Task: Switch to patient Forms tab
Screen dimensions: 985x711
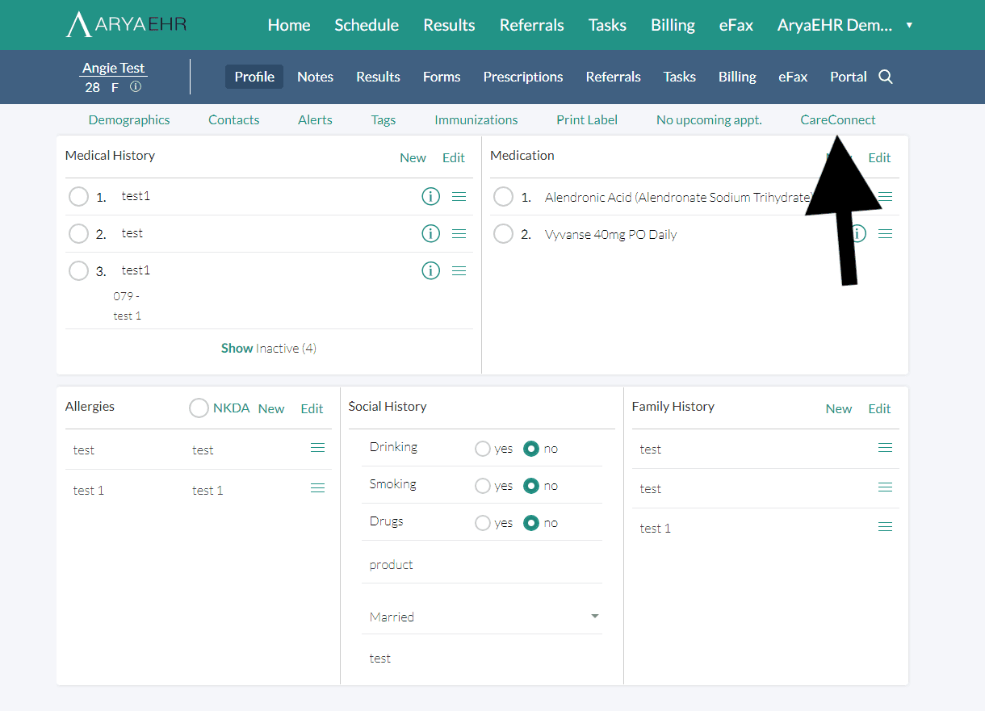Action: point(442,77)
